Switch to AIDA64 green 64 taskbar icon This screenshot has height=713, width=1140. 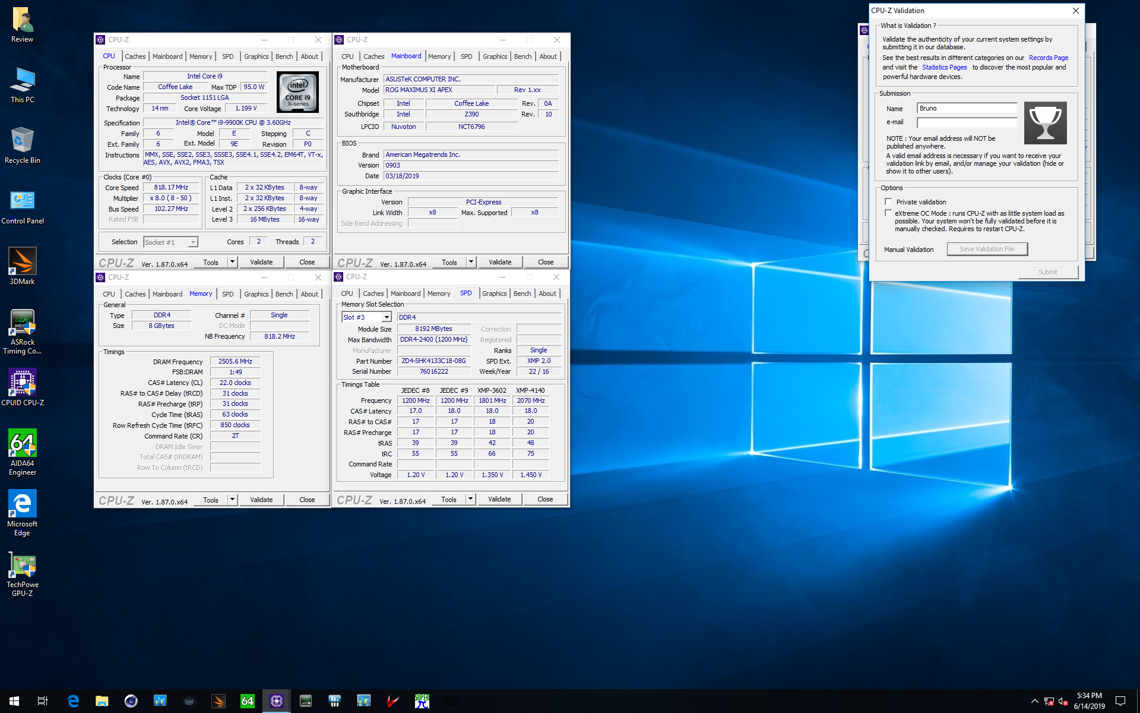[248, 701]
